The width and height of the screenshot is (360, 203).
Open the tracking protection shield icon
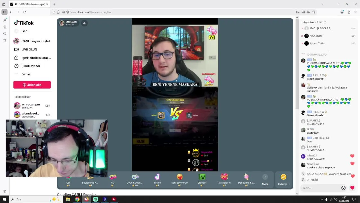[x=53, y=12]
